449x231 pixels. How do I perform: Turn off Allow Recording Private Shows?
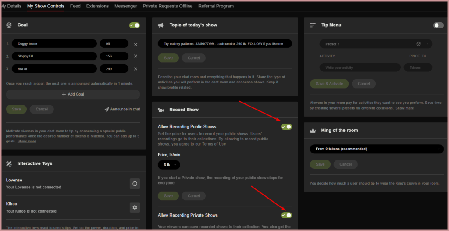(x=286, y=215)
